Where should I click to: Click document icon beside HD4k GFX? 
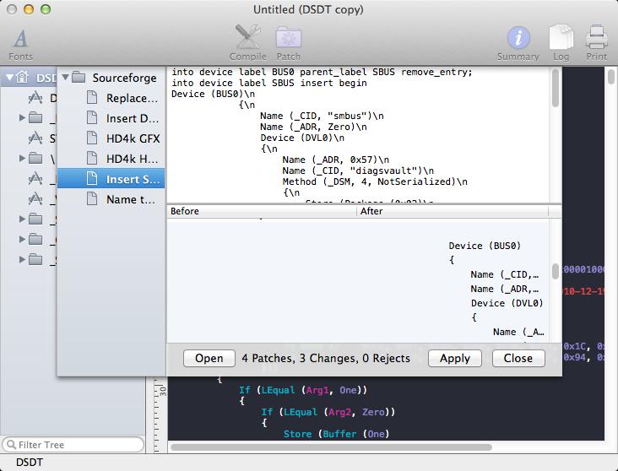(x=92, y=138)
